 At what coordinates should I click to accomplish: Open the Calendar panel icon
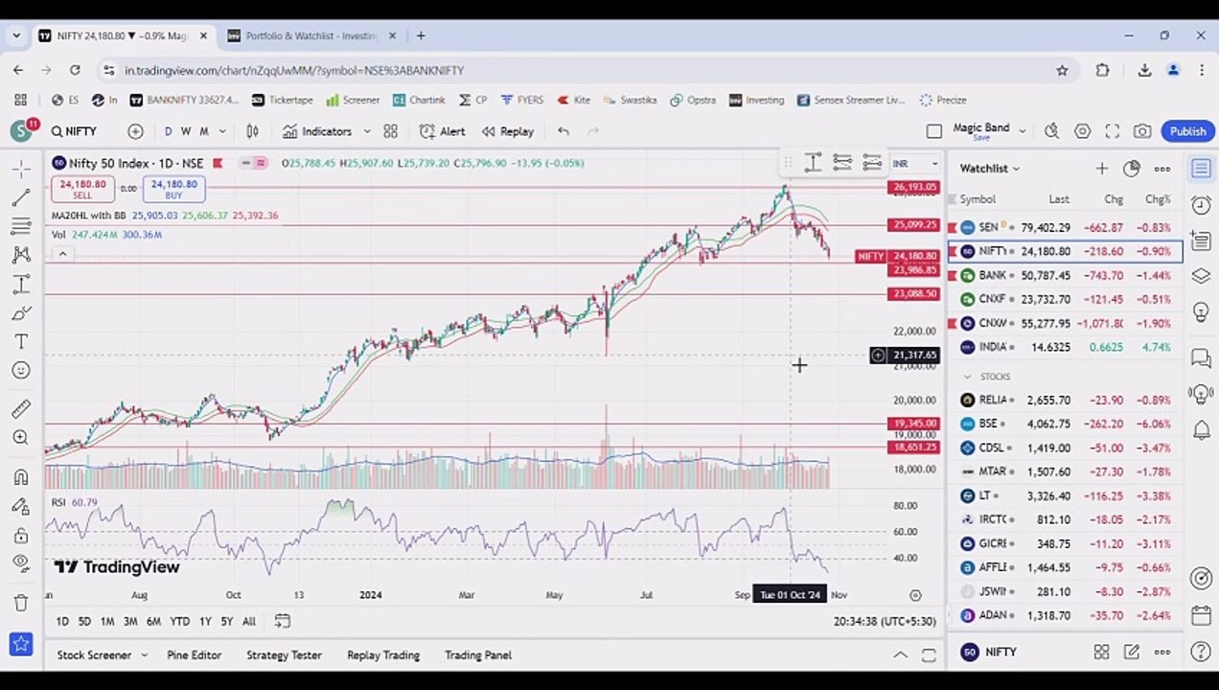click(x=1201, y=614)
